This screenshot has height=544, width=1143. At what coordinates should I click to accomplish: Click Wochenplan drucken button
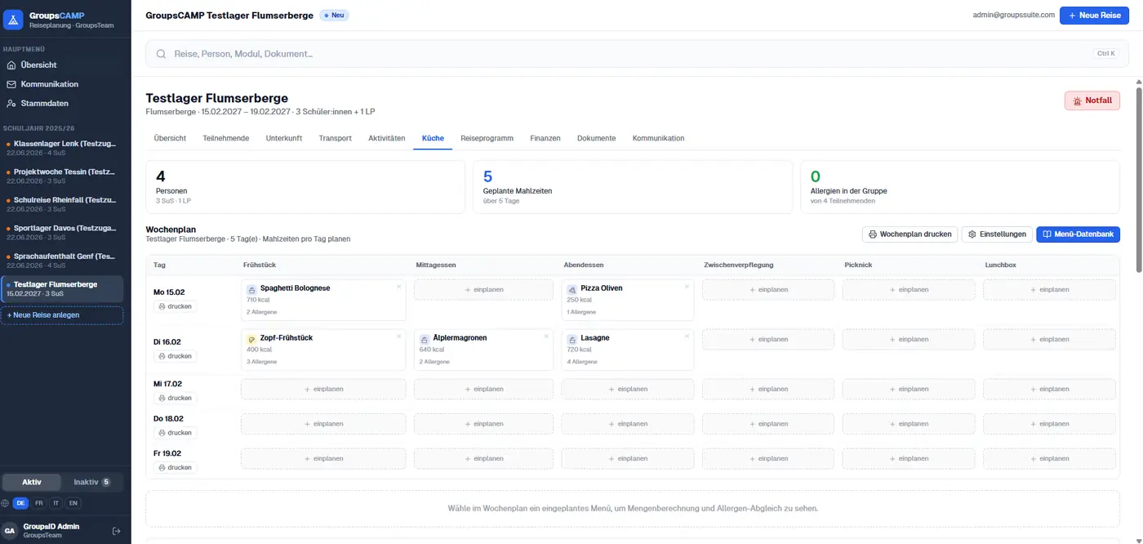pos(910,234)
